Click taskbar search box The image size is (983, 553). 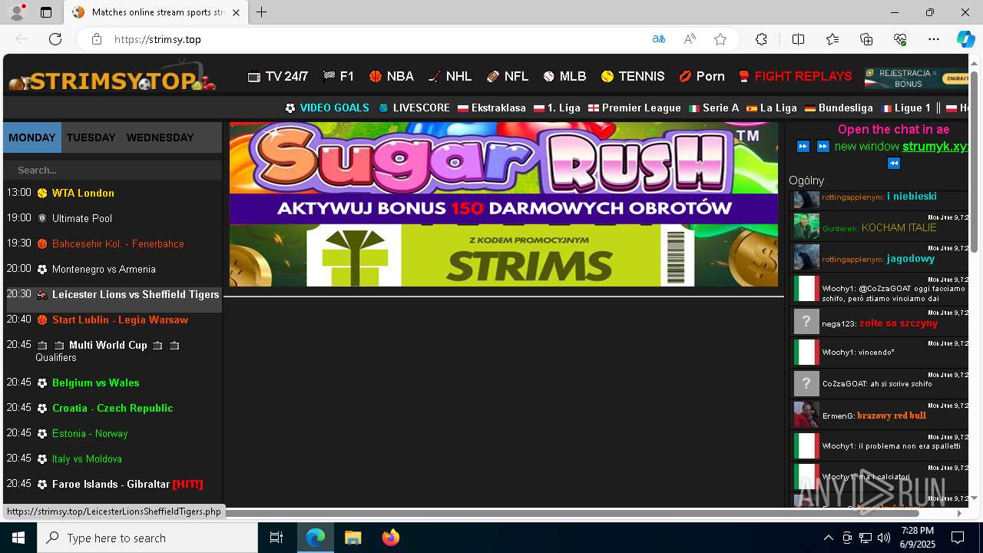(147, 538)
